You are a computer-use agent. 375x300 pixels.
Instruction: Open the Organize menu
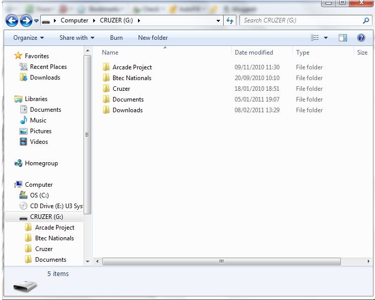click(x=29, y=38)
